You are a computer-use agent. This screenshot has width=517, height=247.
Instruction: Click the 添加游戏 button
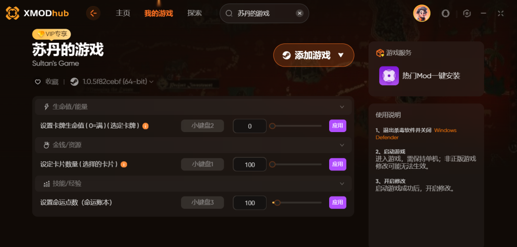coord(314,55)
